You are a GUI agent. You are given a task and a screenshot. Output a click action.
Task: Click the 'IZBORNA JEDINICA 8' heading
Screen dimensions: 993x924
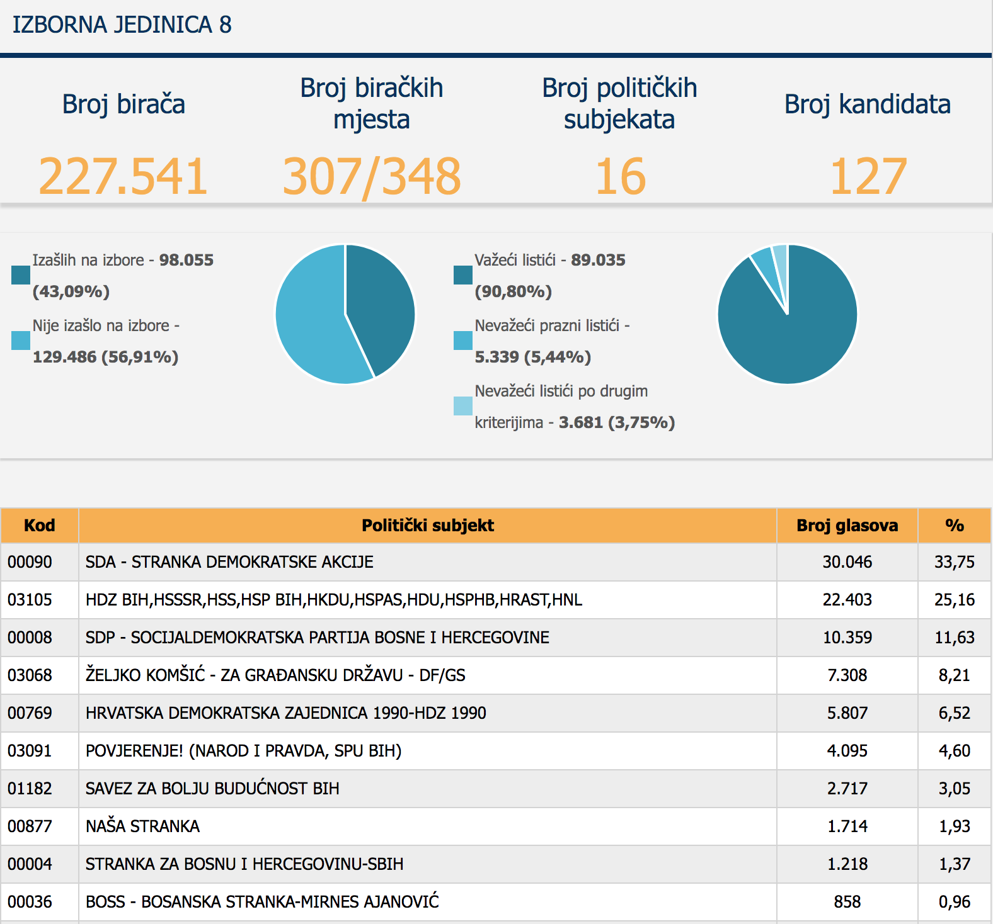click(122, 25)
